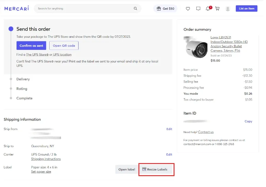Open the liked items heart icon
This screenshot has width=266, height=187.
[x=188, y=9]
